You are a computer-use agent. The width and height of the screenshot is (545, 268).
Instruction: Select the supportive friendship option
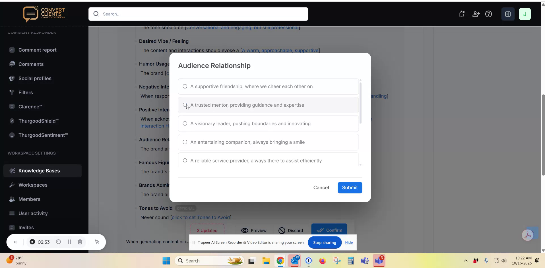[x=185, y=86]
